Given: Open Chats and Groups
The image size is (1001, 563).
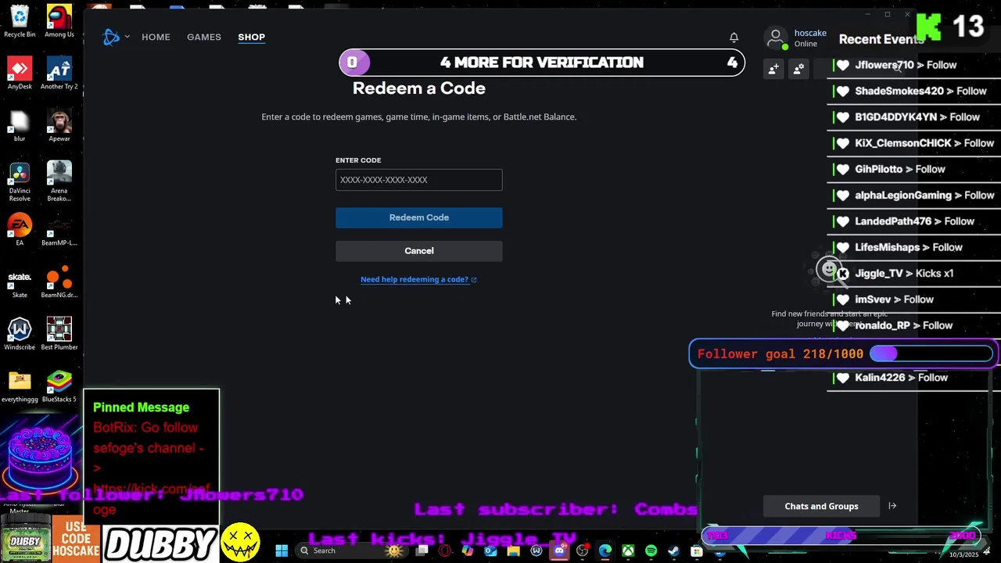Looking at the screenshot, I should click(821, 506).
